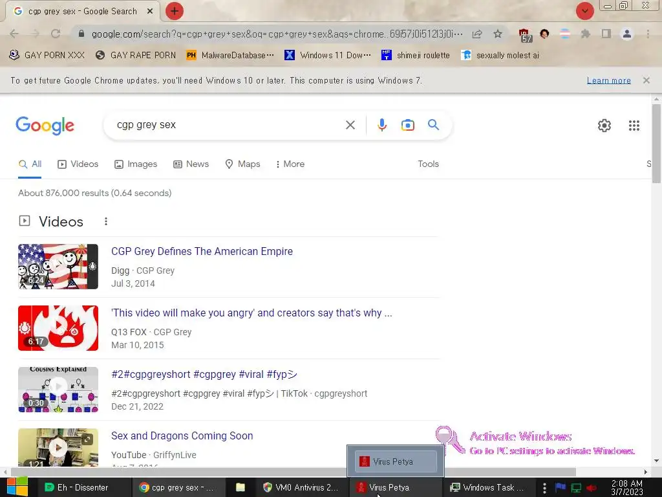The image size is (662, 497).
Task: Play the Cousins Explained video thumbnail
Action: pos(58,390)
